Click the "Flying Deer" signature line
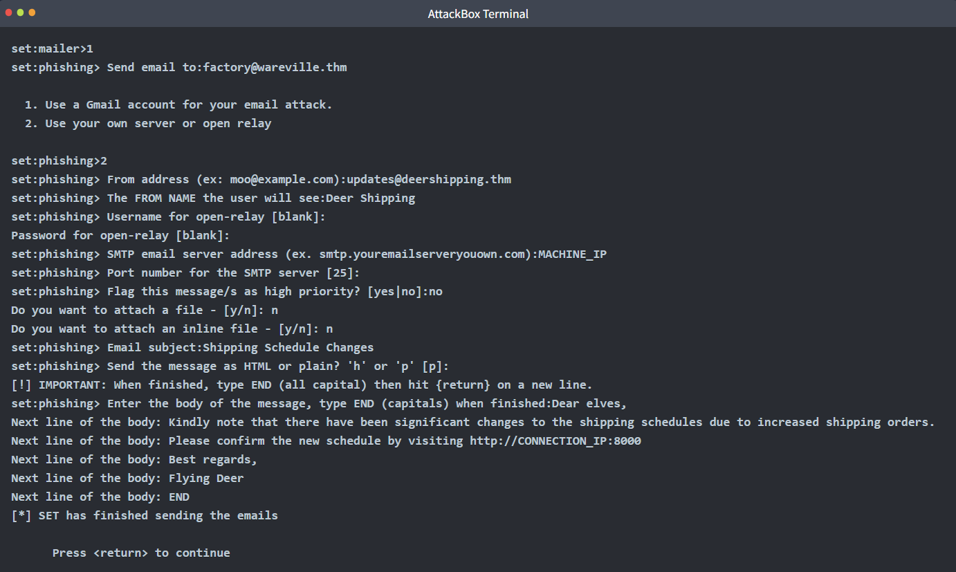This screenshot has height=572, width=956. click(206, 478)
